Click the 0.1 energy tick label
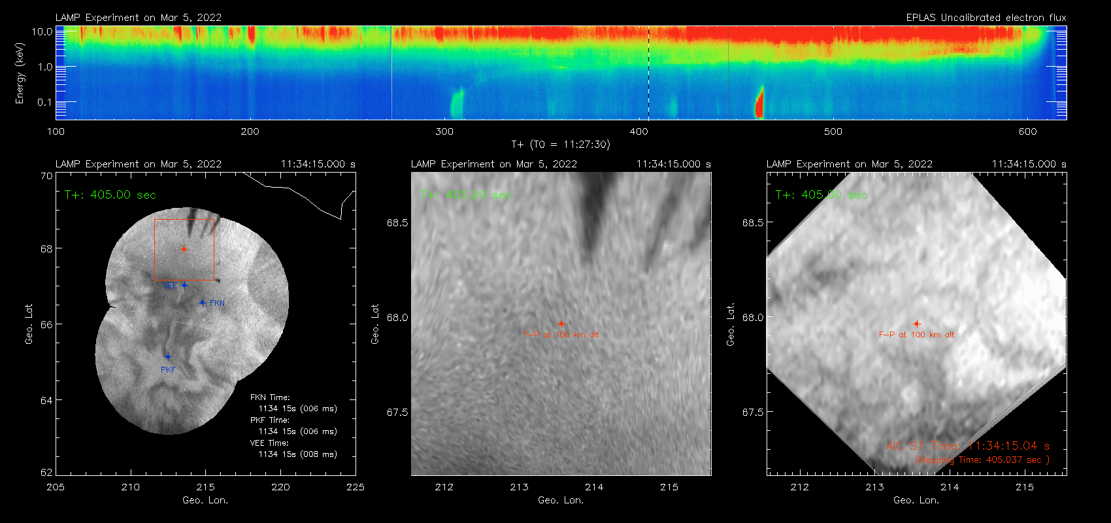Screen dimensions: 1111x523 click(x=45, y=102)
